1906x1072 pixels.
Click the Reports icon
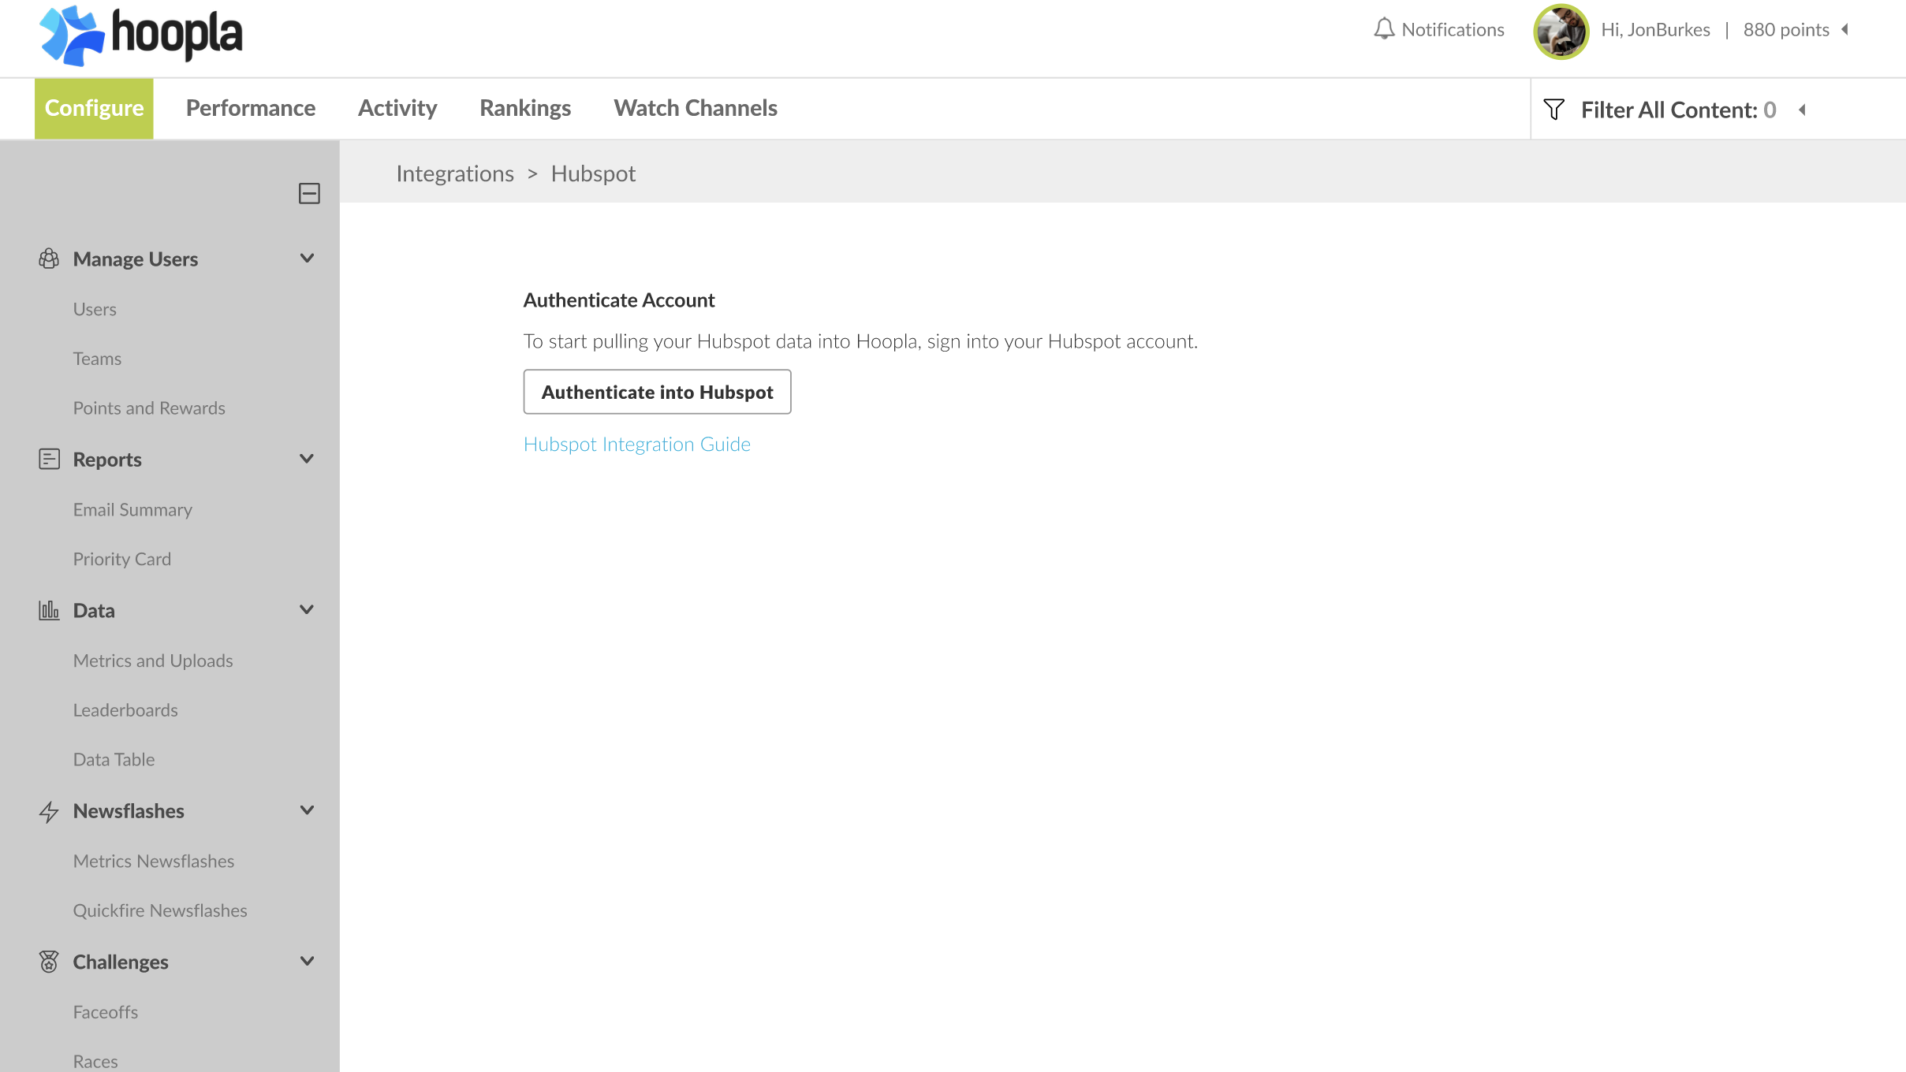48,458
